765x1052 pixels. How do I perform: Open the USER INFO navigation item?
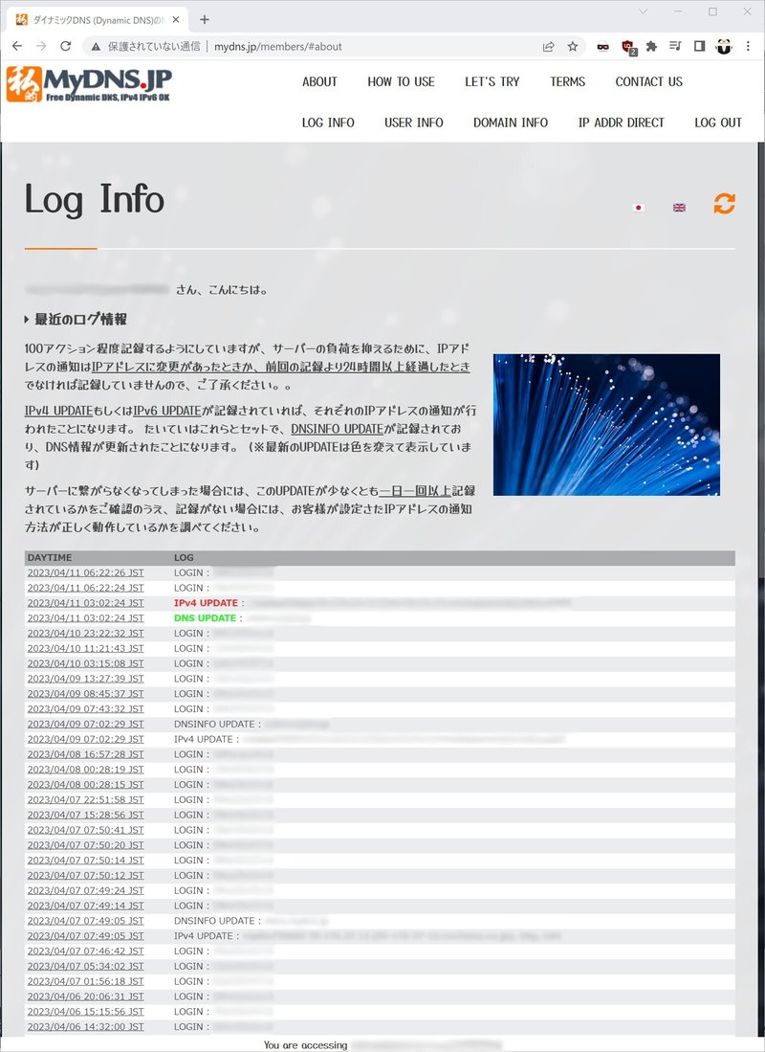click(x=412, y=123)
